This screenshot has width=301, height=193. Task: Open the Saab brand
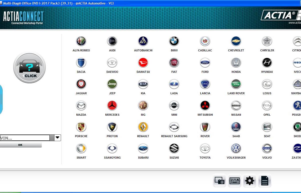click(x=236, y=127)
